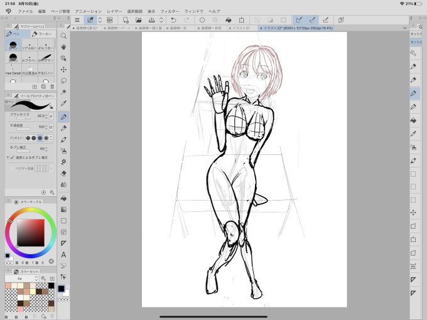The height and width of the screenshot is (320, 427).
Task: Open brush size stepper arrows
Action: click(x=46, y=116)
